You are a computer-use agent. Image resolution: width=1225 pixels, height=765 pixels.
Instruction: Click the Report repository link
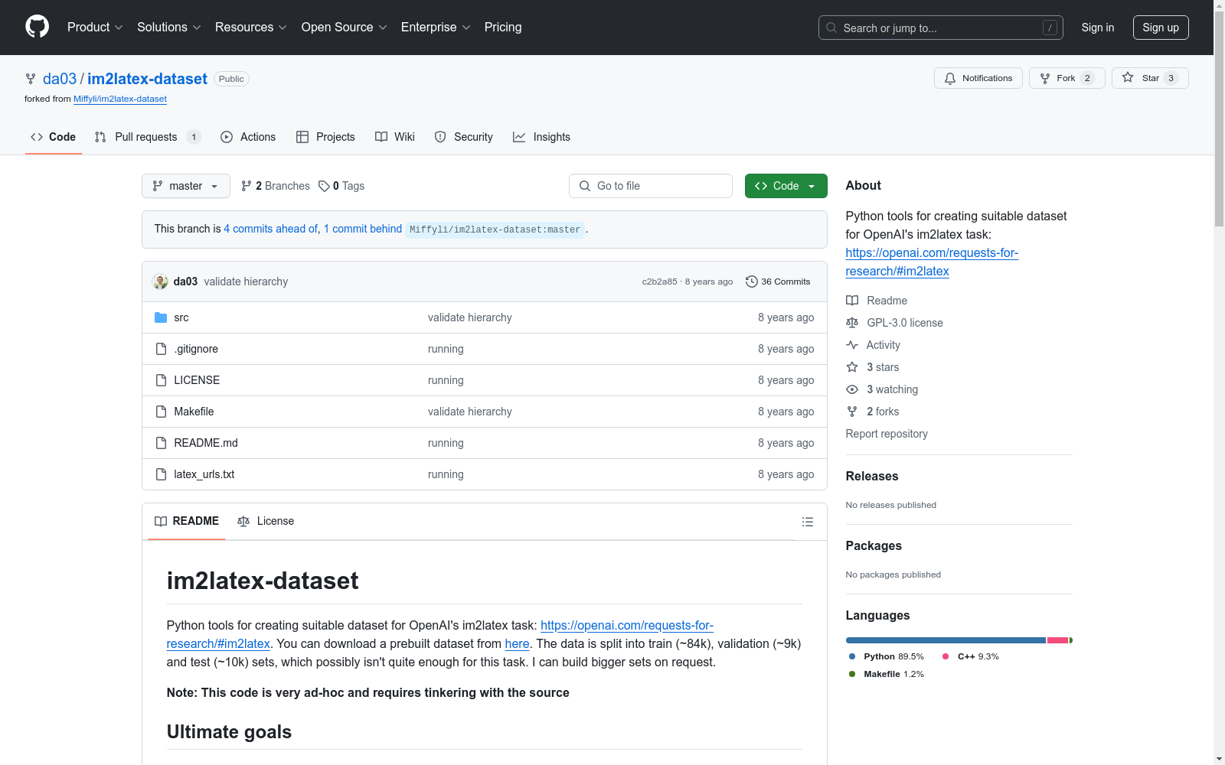tap(887, 434)
